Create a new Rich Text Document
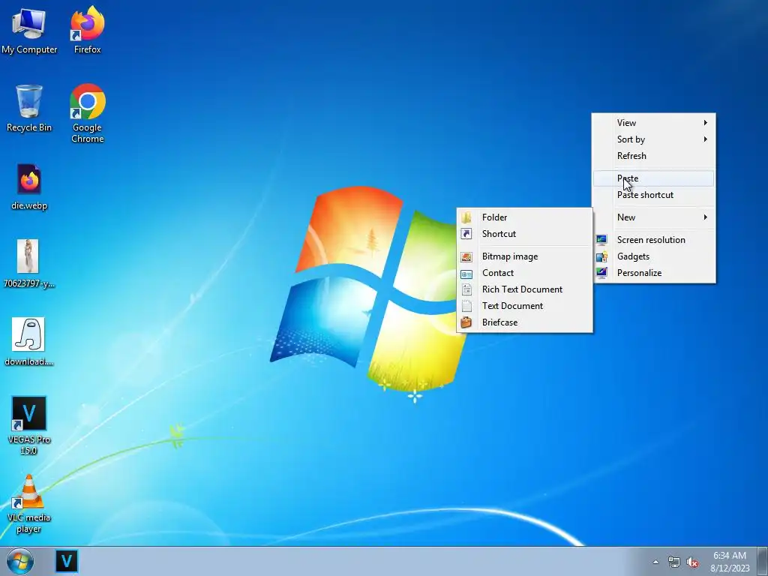The width and height of the screenshot is (768, 576). pyautogui.click(x=524, y=289)
